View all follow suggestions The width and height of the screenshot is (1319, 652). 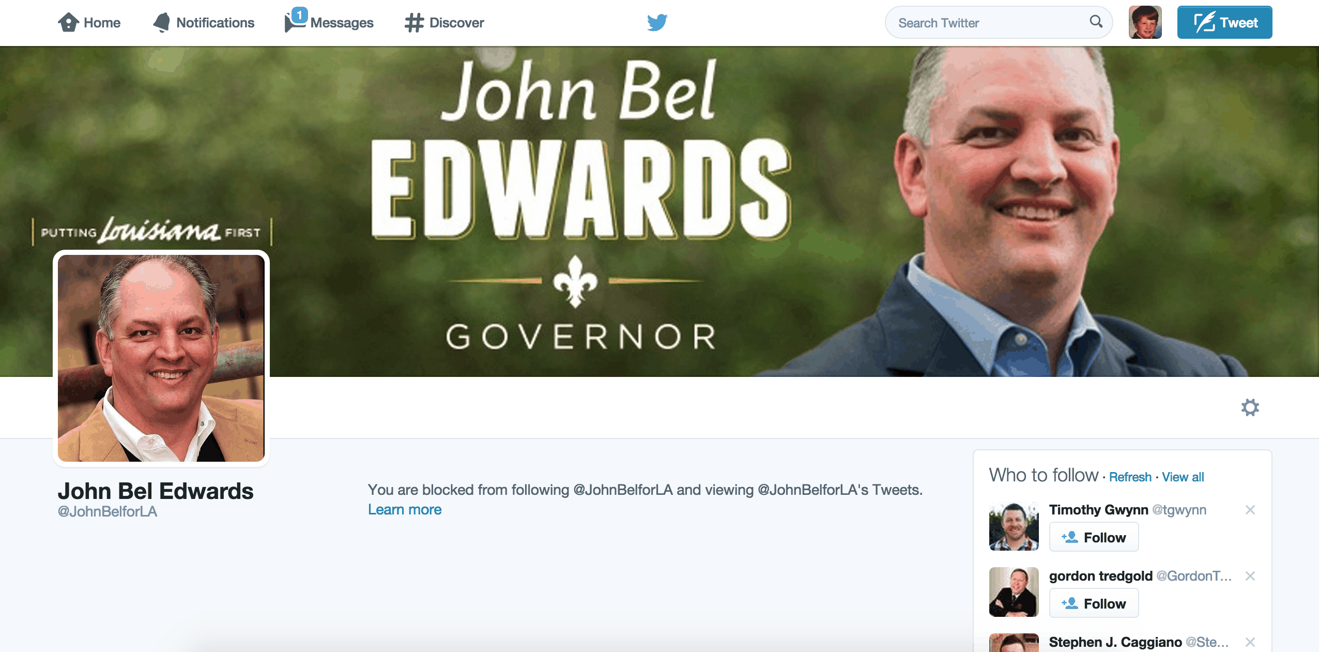pos(1183,477)
